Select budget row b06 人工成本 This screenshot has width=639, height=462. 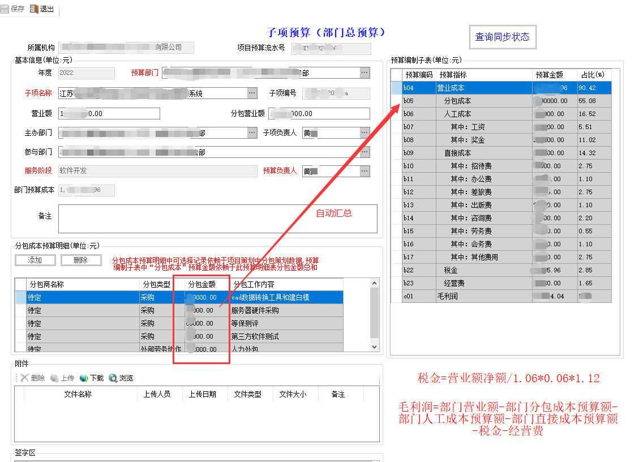(501, 114)
